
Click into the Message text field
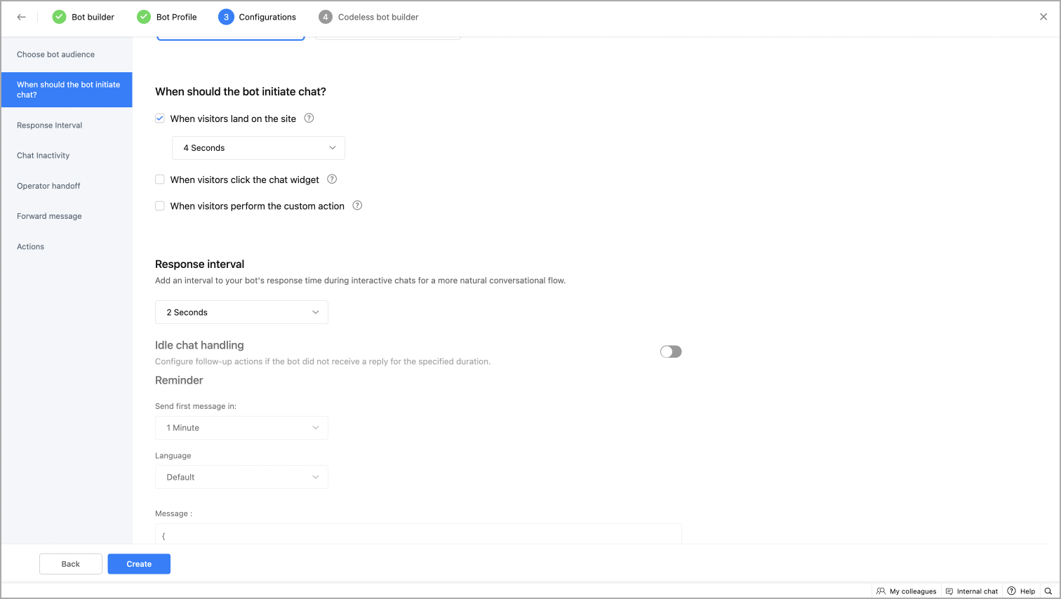tap(418, 535)
